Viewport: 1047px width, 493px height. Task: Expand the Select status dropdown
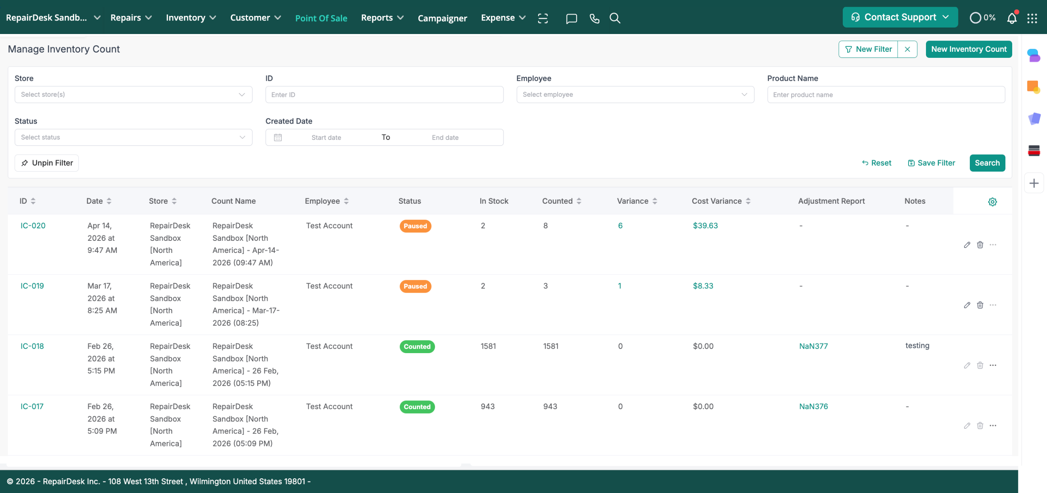[x=133, y=137]
